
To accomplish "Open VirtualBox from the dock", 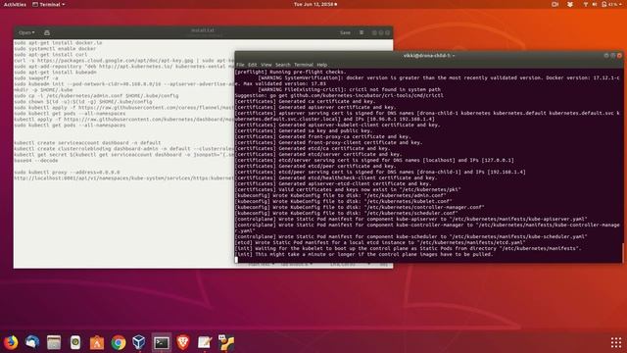I will (139, 342).
